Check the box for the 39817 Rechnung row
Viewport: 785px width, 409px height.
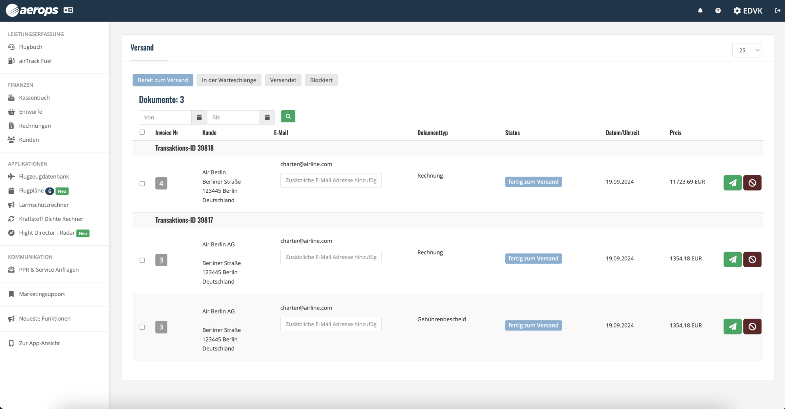pyautogui.click(x=142, y=260)
